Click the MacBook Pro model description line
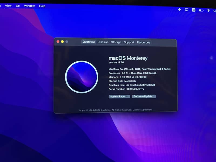Screen dimensions: 216x162 [x=139, y=69]
